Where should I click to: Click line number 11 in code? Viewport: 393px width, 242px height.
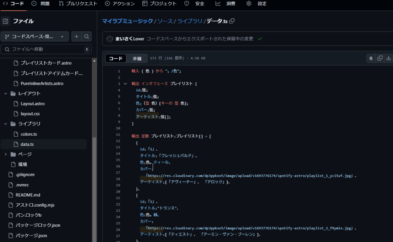click(118, 135)
